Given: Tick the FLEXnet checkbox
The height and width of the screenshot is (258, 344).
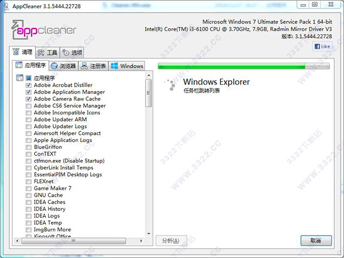Looking at the screenshot, I should coord(29,181).
